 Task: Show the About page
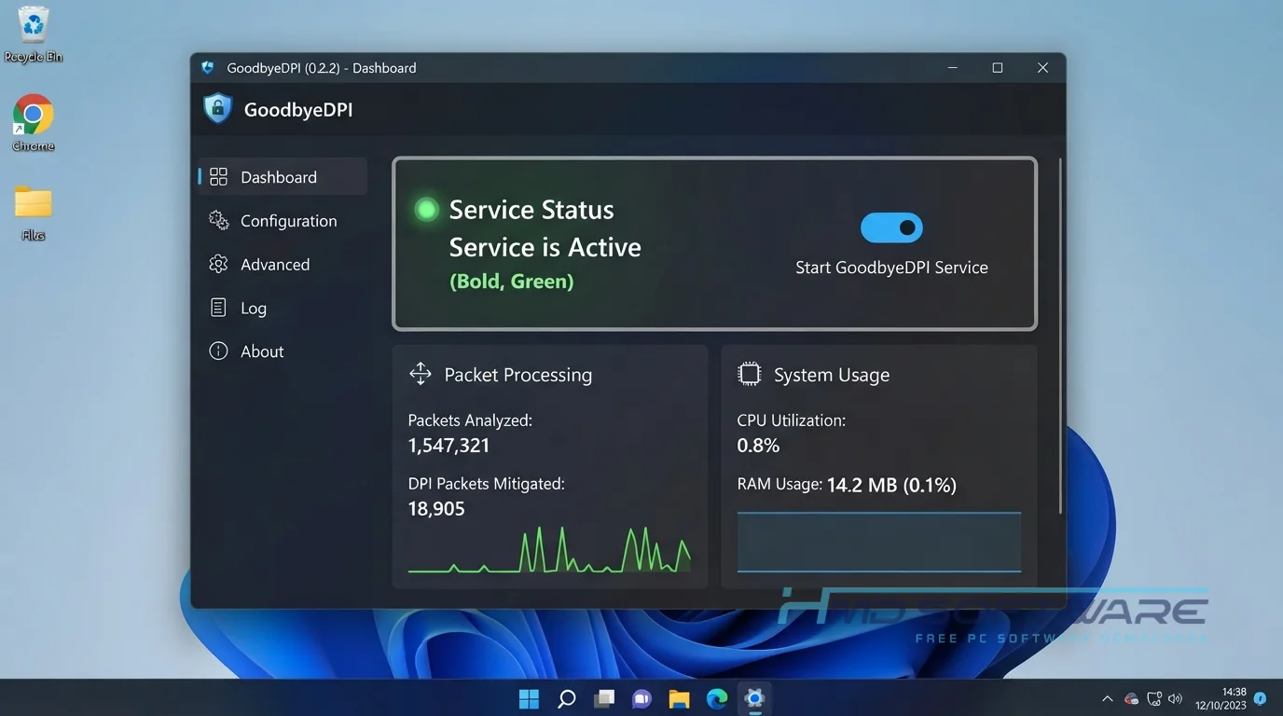[x=283, y=351]
